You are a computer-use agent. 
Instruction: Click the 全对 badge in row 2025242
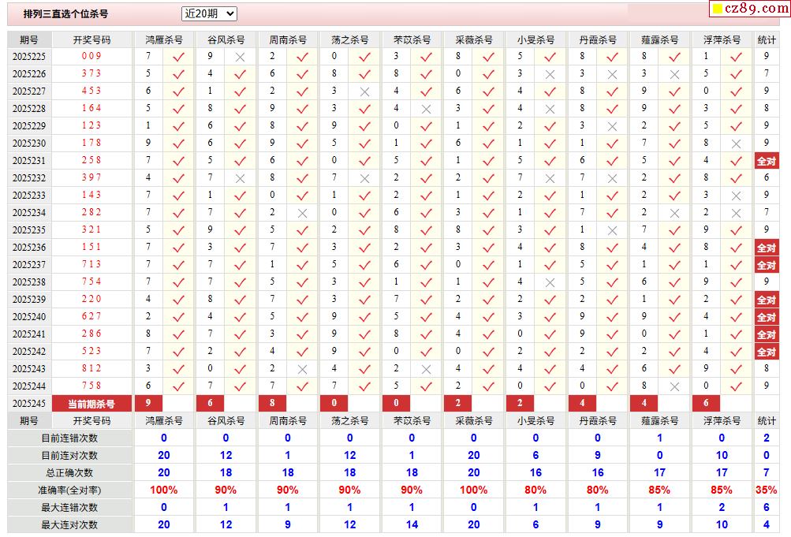pyautogui.click(x=767, y=352)
